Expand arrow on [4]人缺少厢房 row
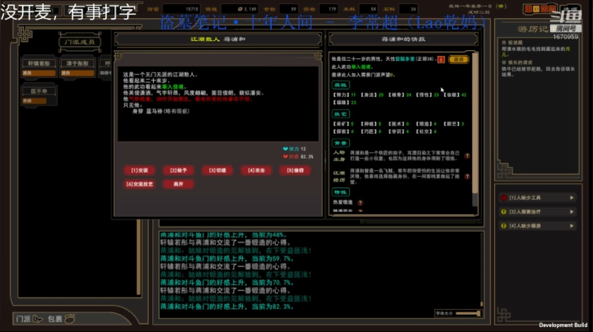Image resolution: width=593 pixels, height=332 pixels. click(x=572, y=226)
